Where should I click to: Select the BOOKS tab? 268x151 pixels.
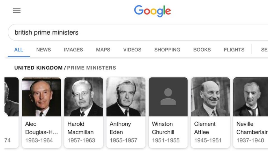point(202,50)
